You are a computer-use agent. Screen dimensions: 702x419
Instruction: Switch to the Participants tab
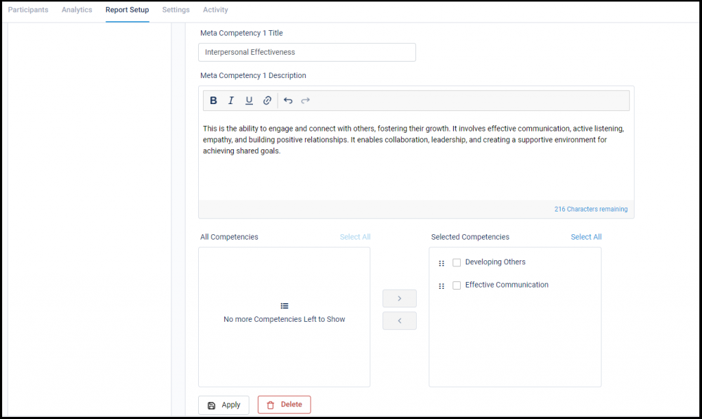point(27,10)
